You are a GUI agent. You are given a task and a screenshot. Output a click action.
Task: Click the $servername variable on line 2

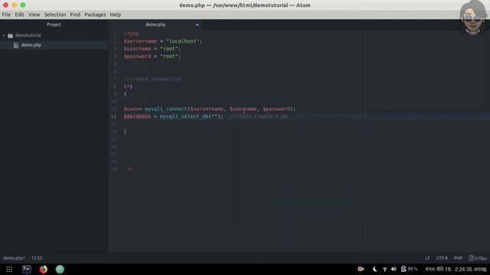pos(140,41)
